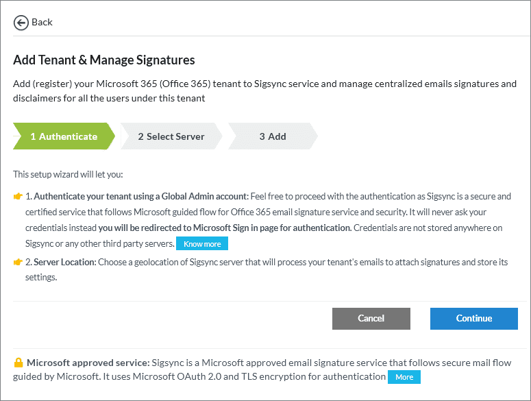This screenshot has height=401, width=531.
Task: Click the "Back" text label
Action: pyautogui.click(x=42, y=23)
